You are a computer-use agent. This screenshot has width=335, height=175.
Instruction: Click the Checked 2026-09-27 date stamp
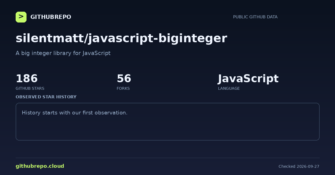299,166
